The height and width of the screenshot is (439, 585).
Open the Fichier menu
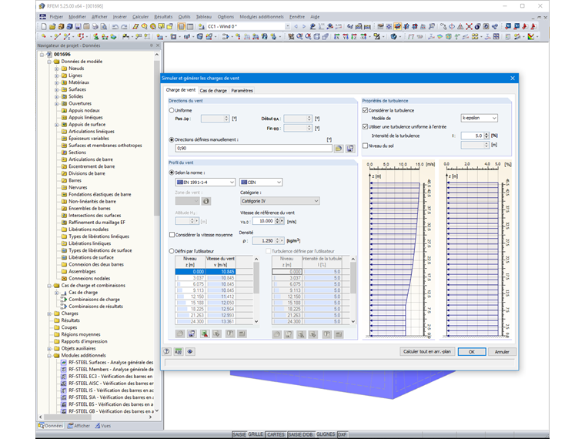(56, 17)
